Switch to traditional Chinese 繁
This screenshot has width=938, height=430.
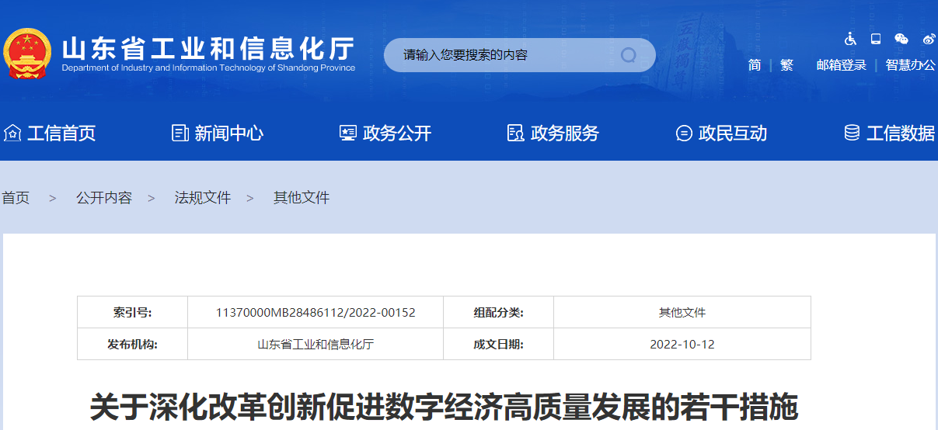786,65
